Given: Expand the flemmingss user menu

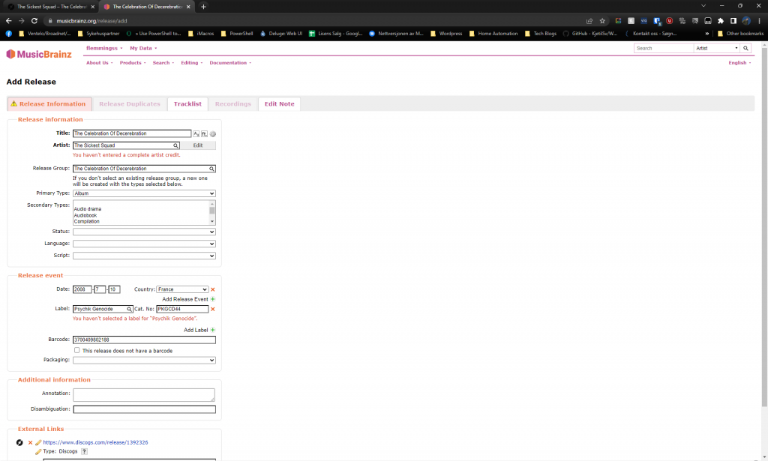Looking at the screenshot, I should coord(104,48).
